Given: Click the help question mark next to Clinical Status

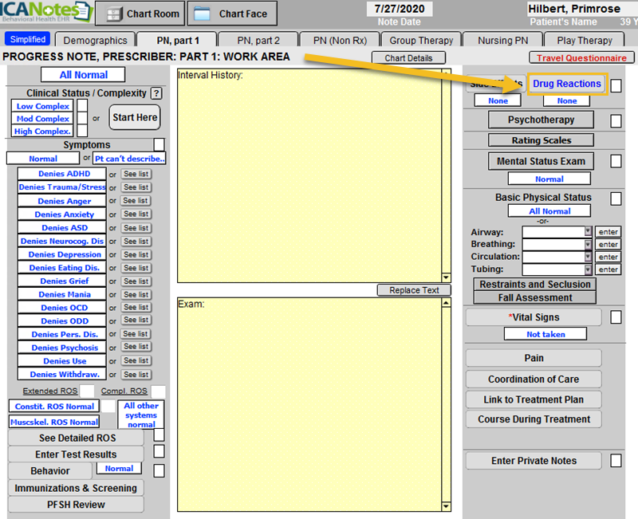Looking at the screenshot, I should pyautogui.click(x=156, y=93).
